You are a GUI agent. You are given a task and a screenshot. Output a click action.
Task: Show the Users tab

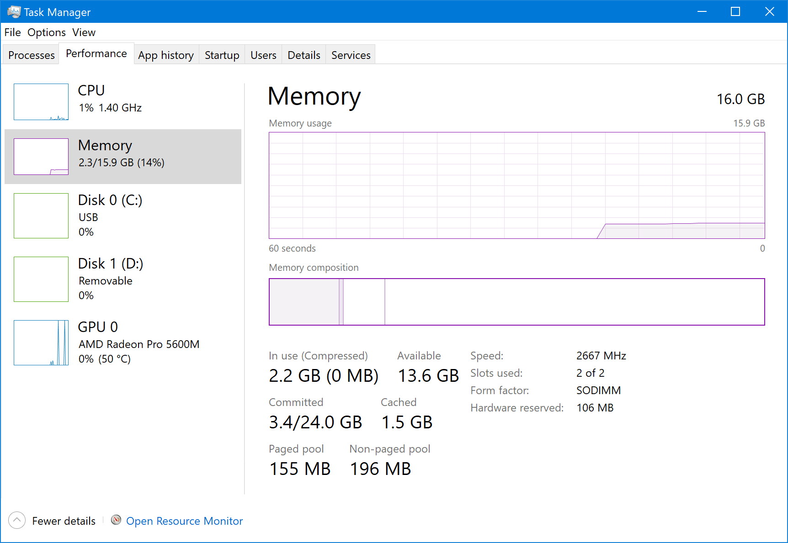[263, 55]
